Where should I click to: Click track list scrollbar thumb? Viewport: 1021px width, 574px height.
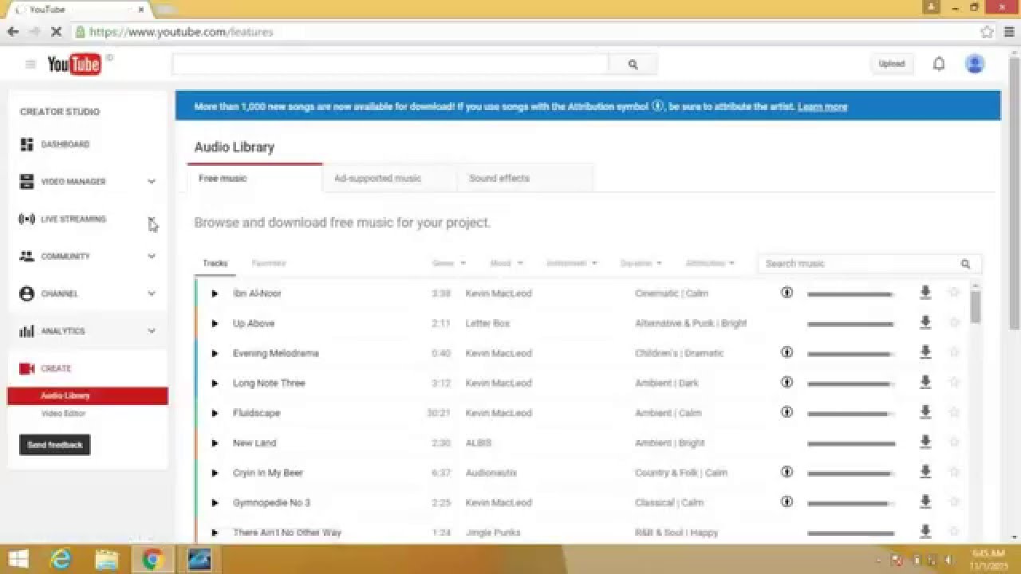point(976,307)
